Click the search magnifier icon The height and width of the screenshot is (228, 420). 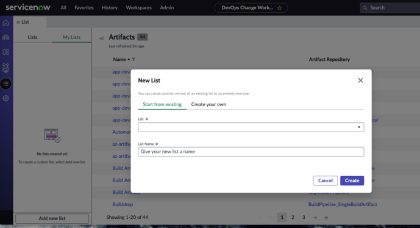point(365,8)
